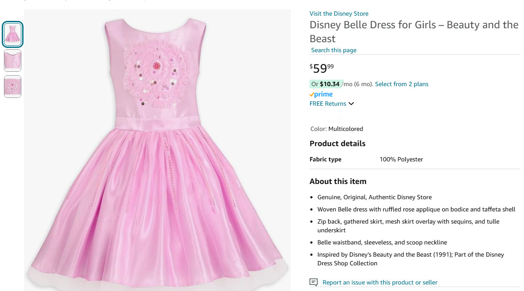Image resolution: width=524 pixels, height=291 pixels.
Task: View the dress back thumbnail
Action: (12, 60)
